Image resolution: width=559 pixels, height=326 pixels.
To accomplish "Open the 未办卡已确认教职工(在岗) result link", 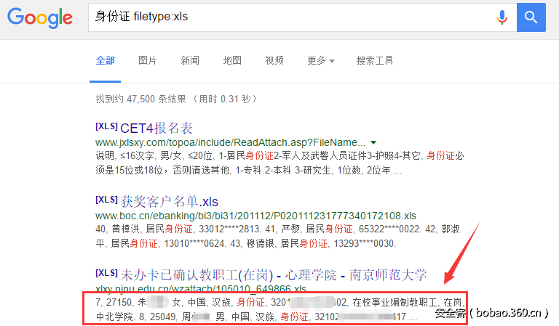I will 274,274.
